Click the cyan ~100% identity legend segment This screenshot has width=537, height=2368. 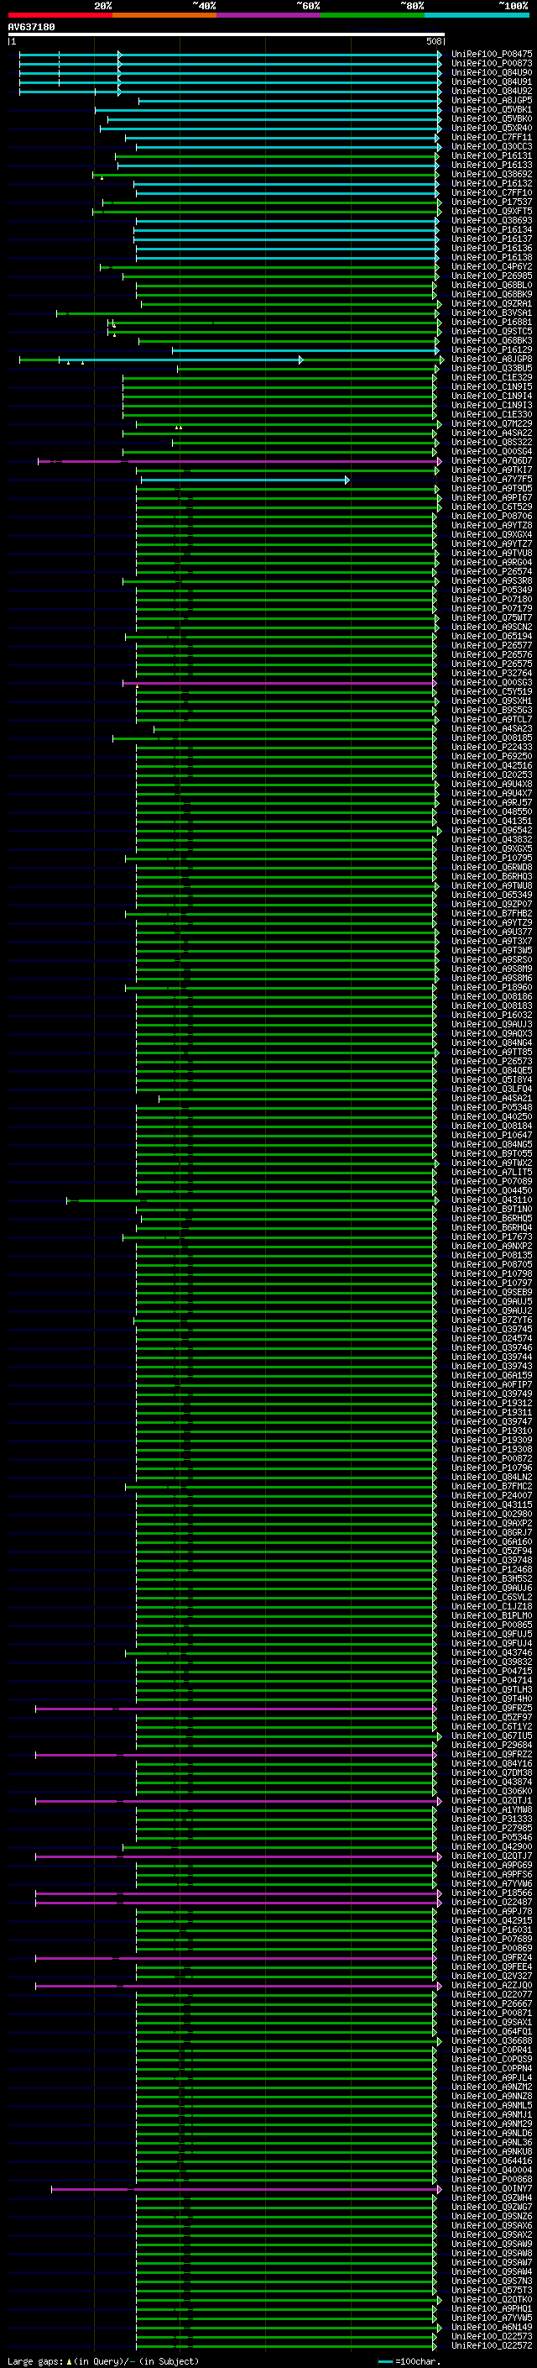pyautogui.click(x=477, y=15)
